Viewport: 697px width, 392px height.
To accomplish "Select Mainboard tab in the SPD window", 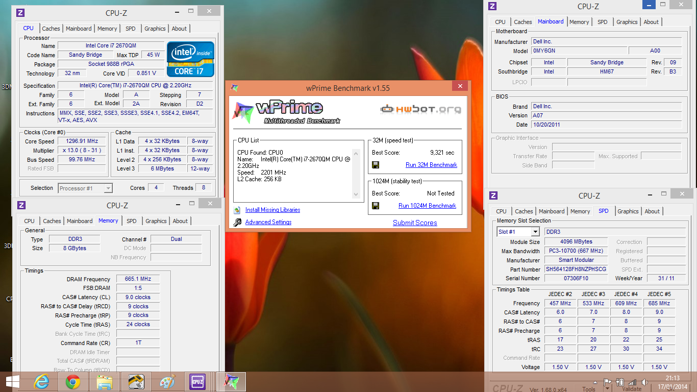I will click(552, 211).
